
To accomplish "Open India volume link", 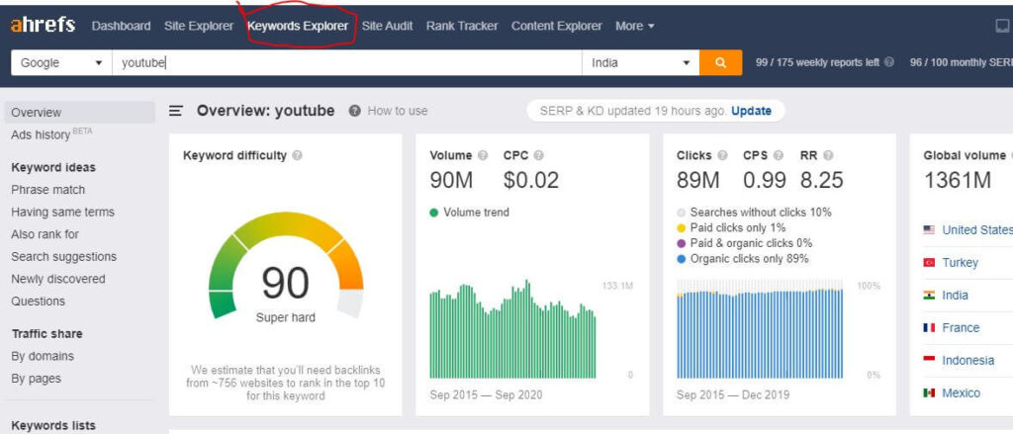I will [x=955, y=296].
